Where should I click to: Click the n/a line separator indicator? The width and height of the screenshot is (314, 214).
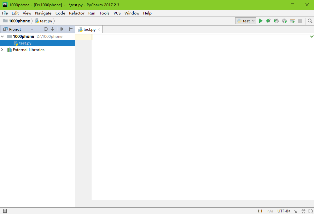click(x=270, y=211)
